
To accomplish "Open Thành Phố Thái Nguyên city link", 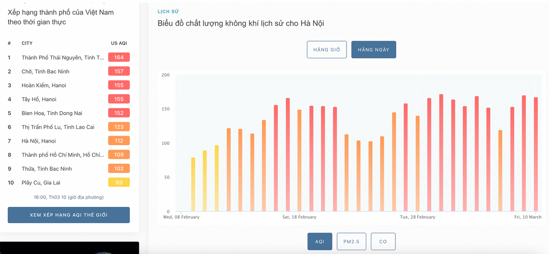I will [x=63, y=57].
